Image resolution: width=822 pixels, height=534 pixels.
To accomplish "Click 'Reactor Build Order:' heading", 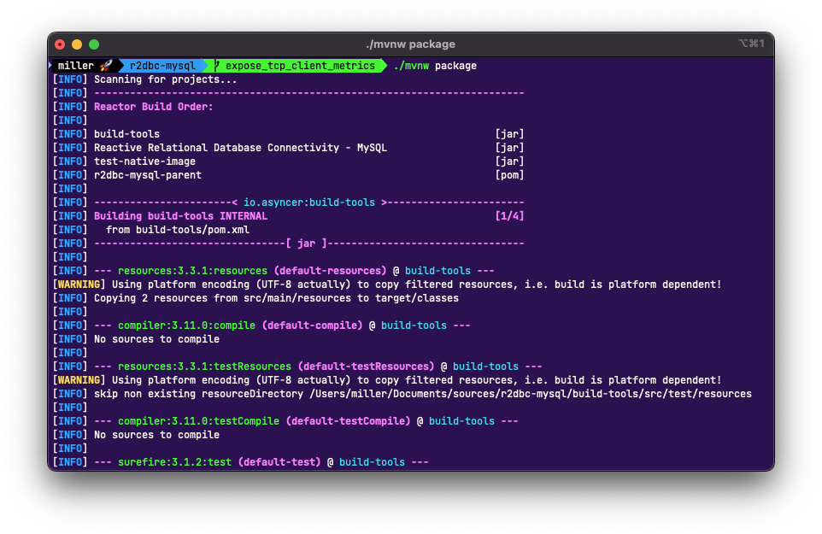I will (154, 107).
